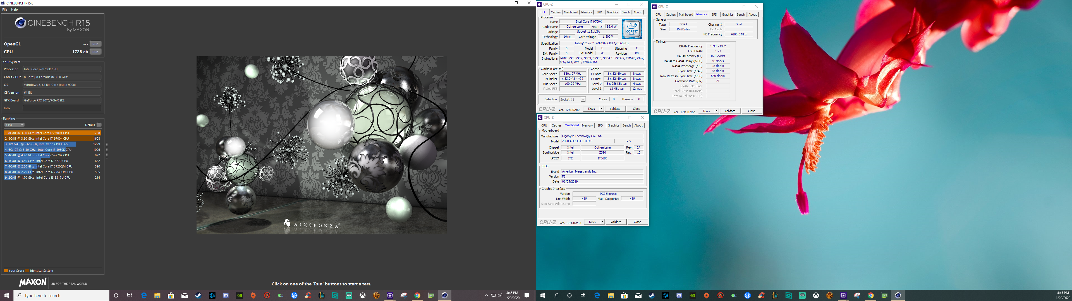Expand Tools arrow in CPU-Z Mainboard window
The height and width of the screenshot is (301, 1072).
(x=602, y=222)
